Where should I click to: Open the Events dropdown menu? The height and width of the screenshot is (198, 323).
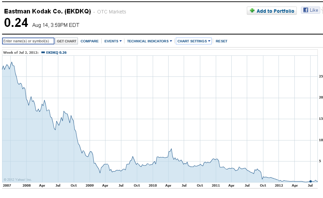[113, 41]
